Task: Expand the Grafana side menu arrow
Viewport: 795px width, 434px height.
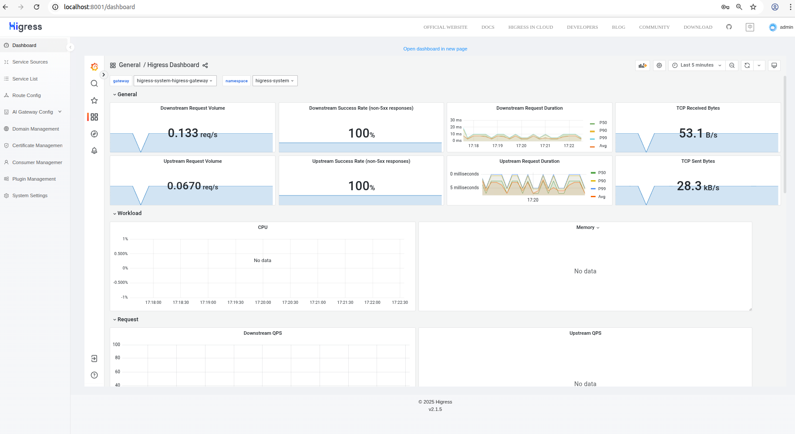Action: coord(104,75)
